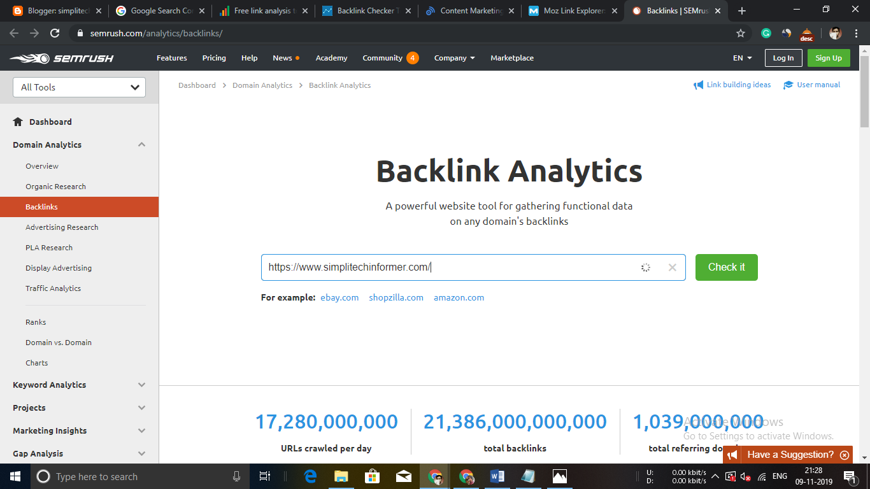Switch to Microsoft Word in the taskbar
The height and width of the screenshot is (489, 870).
coord(497,476)
